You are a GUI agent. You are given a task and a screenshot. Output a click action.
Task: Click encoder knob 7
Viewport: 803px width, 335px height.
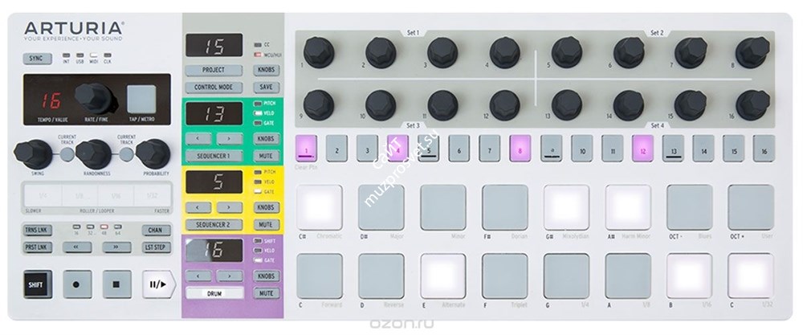pyautogui.click(x=691, y=52)
